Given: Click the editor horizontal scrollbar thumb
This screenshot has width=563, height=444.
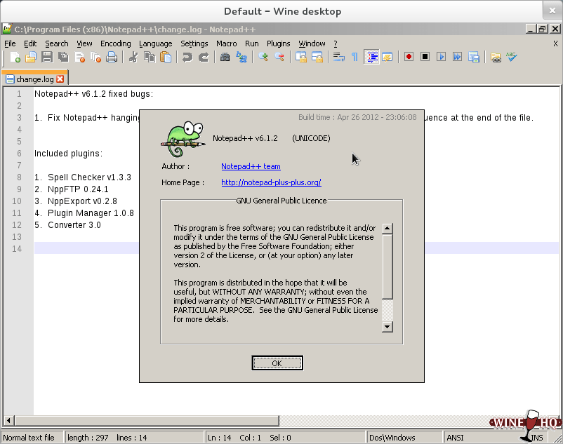Looking at the screenshot, I should (x=147, y=420).
